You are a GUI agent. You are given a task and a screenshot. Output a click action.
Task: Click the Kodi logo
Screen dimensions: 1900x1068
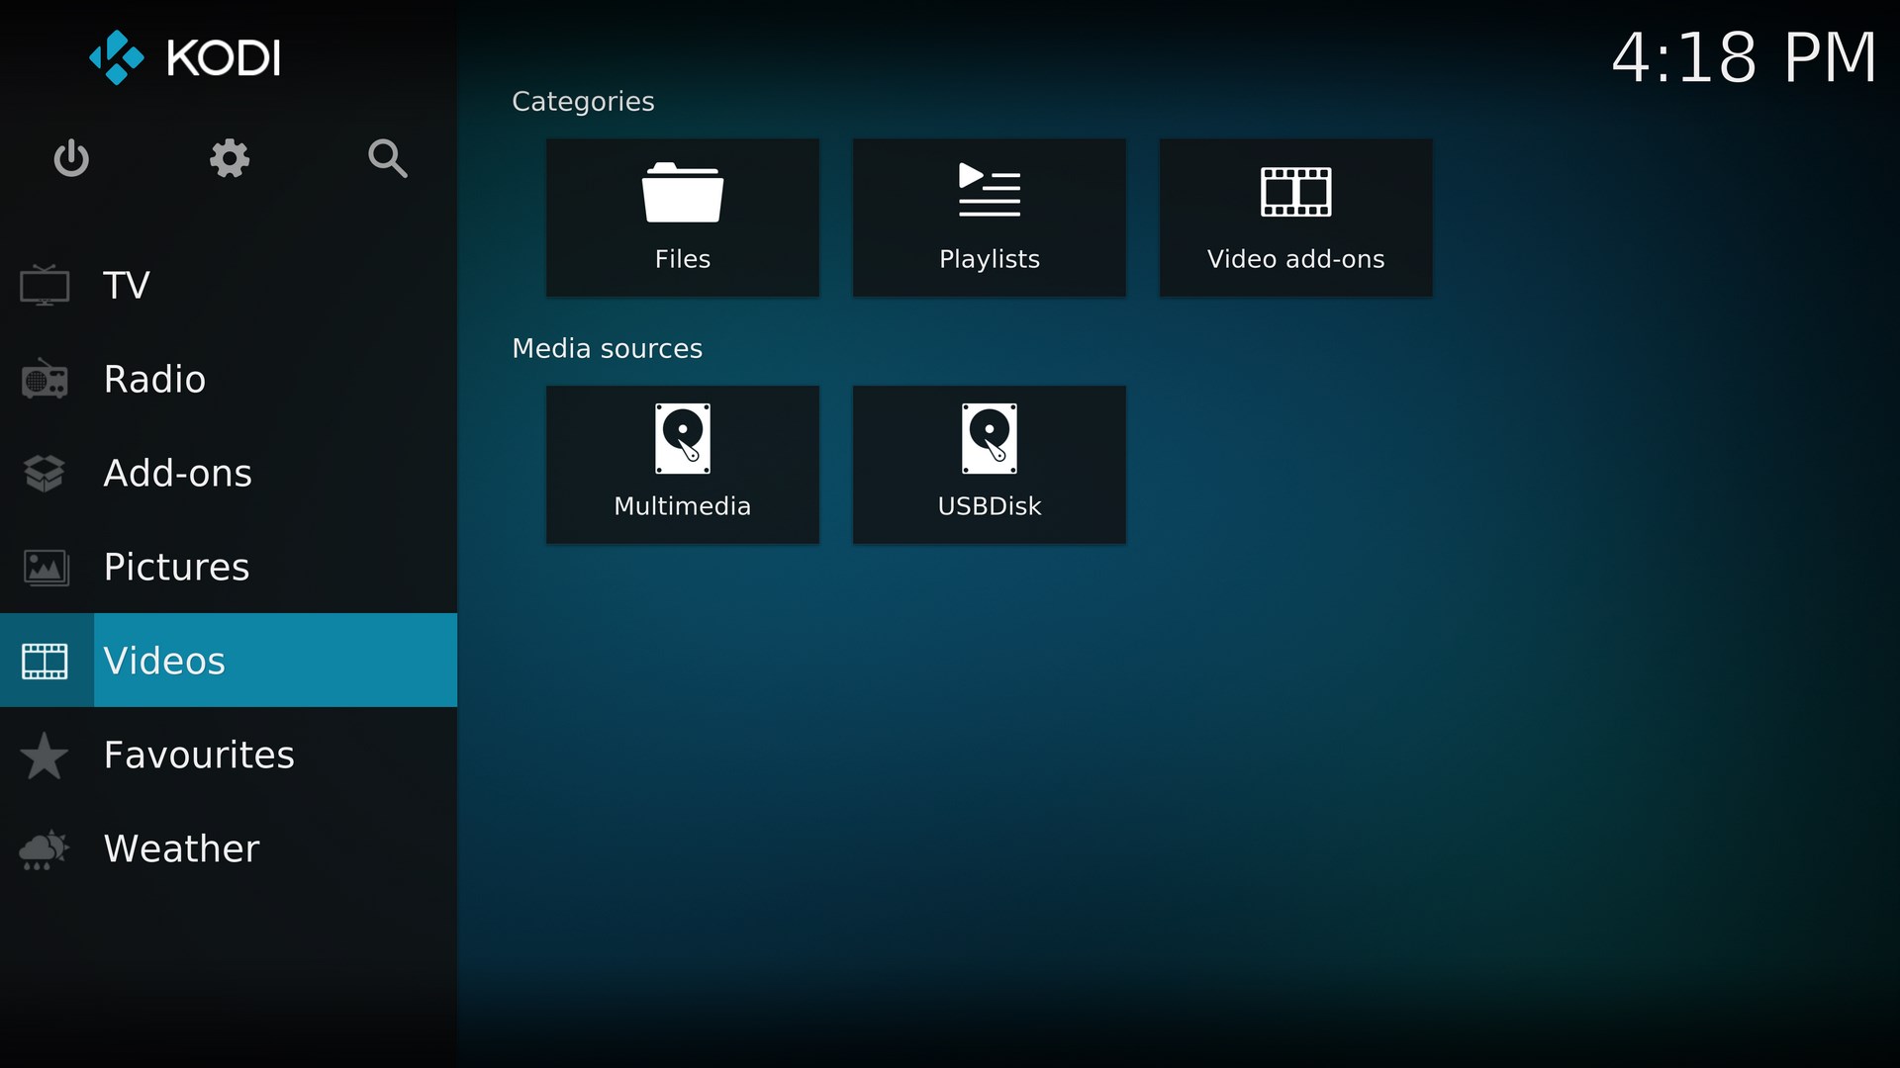(185, 57)
